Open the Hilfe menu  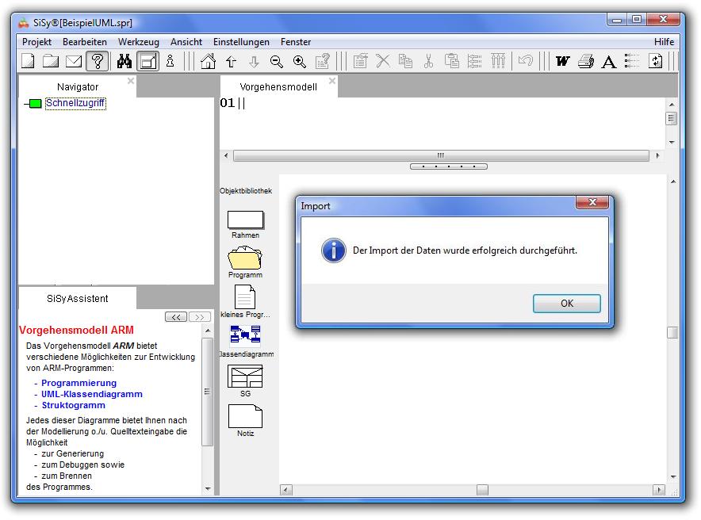click(x=664, y=42)
